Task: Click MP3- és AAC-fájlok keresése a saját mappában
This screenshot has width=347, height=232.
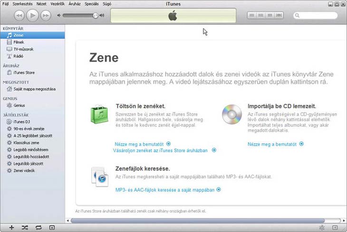Action: tap(165, 190)
